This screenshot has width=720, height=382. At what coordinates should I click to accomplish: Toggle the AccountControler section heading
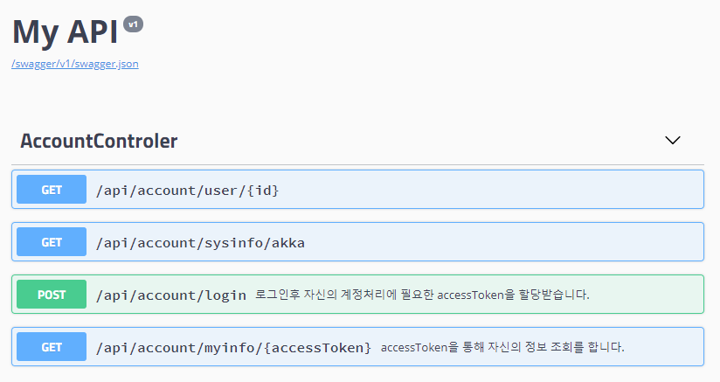point(99,141)
